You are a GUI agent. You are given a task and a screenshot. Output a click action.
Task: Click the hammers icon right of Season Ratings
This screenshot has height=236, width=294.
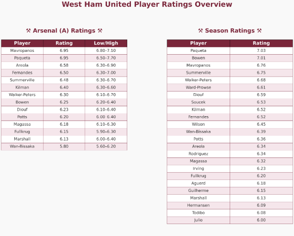pyautogui.click(x=259, y=31)
